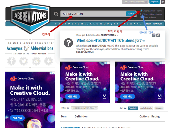This screenshot has height=128, width=170.
Task: Open NEW abbreviations page
Action: [x=149, y=24]
